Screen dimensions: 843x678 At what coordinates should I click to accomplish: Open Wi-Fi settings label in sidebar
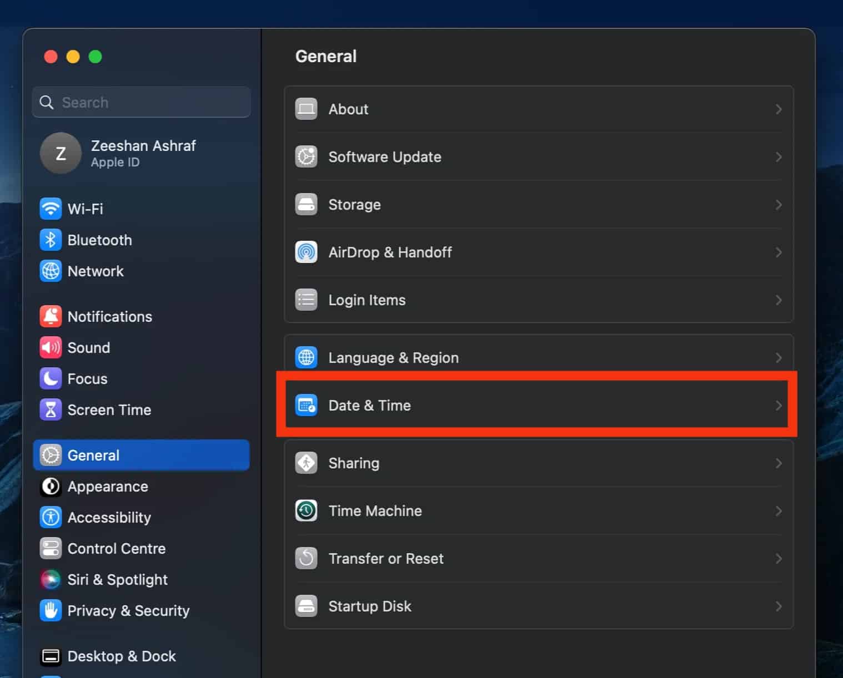pos(85,209)
